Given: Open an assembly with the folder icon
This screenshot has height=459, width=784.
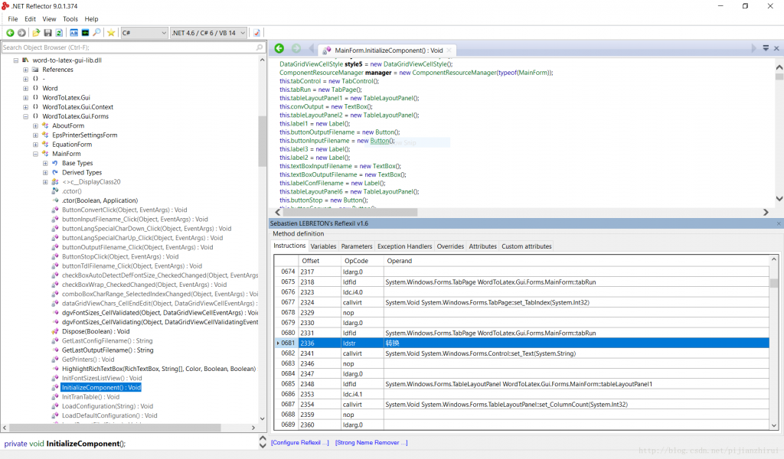Looking at the screenshot, I should coord(36,33).
